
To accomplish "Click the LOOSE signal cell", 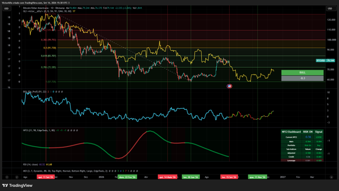I will pos(319,137).
